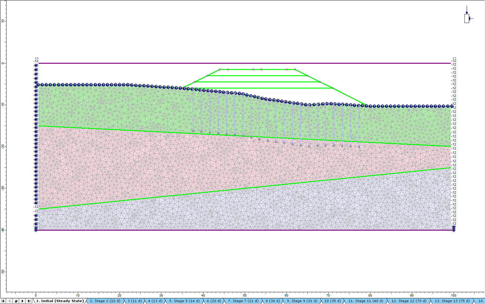
Task: Switch to 5. Stage 5 (14 d) tab
Action: [184, 301]
